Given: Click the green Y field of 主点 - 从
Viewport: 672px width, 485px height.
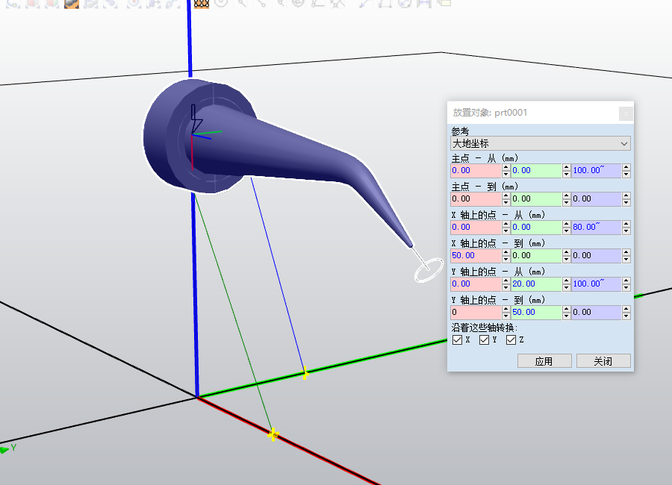Looking at the screenshot, I should coord(536,171).
